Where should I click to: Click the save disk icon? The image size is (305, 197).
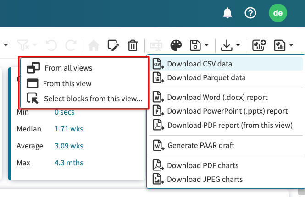pos(196,45)
